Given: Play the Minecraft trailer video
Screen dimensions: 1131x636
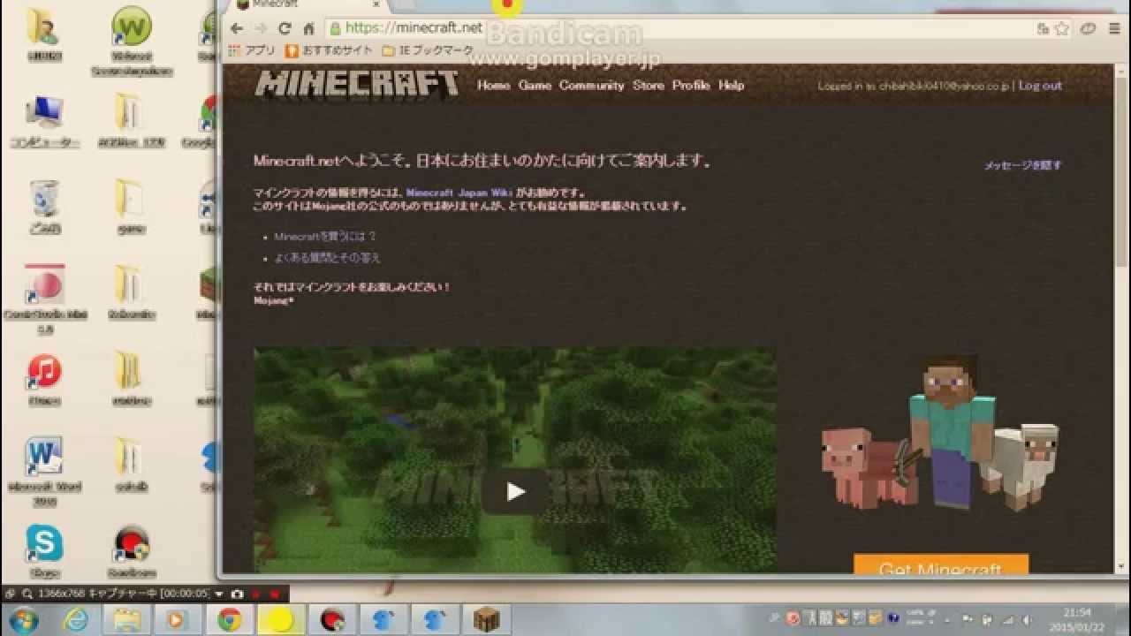Looking at the screenshot, I should click(515, 491).
